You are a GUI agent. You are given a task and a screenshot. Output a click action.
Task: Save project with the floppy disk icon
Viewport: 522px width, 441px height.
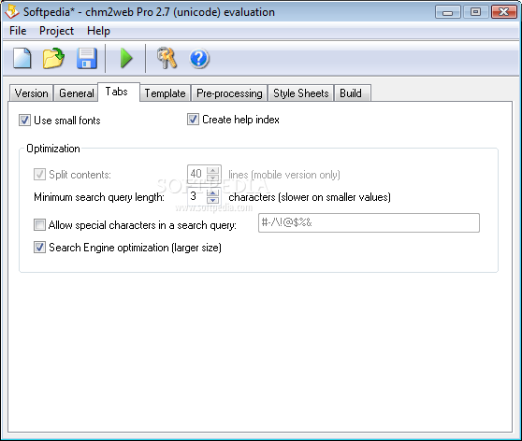[87, 58]
